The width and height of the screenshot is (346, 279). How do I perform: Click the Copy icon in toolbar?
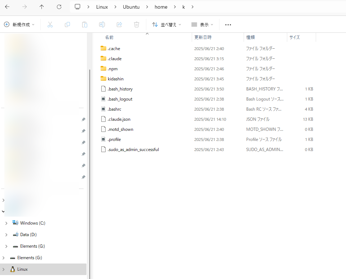pos(67,25)
